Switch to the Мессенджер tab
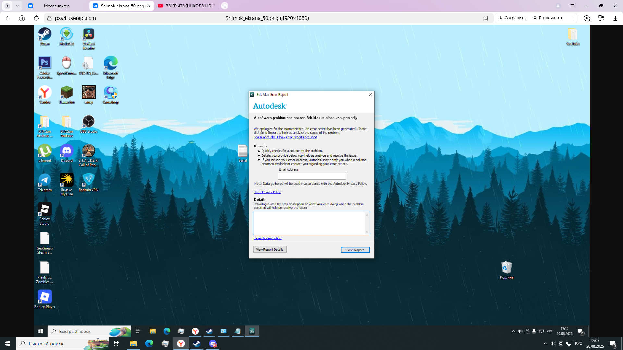The height and width of the screenshot is (350, 623). (x=57, y=6)
